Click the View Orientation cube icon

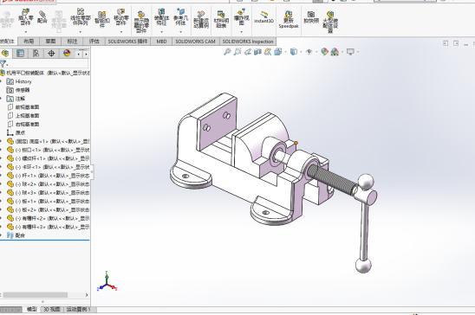(x=277, y=52)
